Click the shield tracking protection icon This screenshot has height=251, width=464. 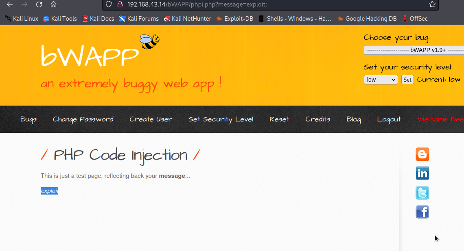[x=109, y=4]
